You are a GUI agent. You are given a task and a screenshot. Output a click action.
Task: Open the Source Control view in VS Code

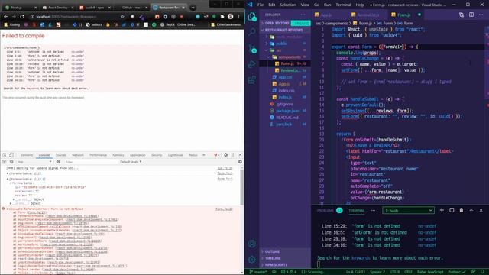click(x=252, y=49)
